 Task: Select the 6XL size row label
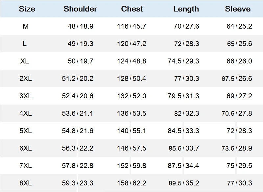[x=26, y=148]
